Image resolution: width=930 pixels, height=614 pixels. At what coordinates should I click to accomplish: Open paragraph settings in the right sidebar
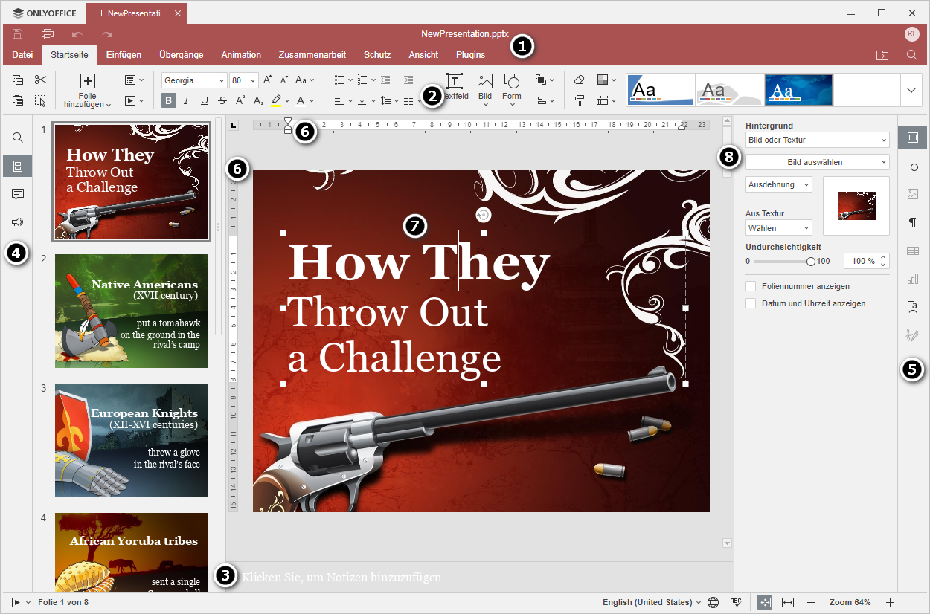(913, 222)
